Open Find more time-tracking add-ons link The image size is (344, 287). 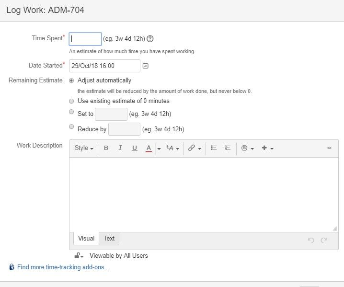(63, 267)
